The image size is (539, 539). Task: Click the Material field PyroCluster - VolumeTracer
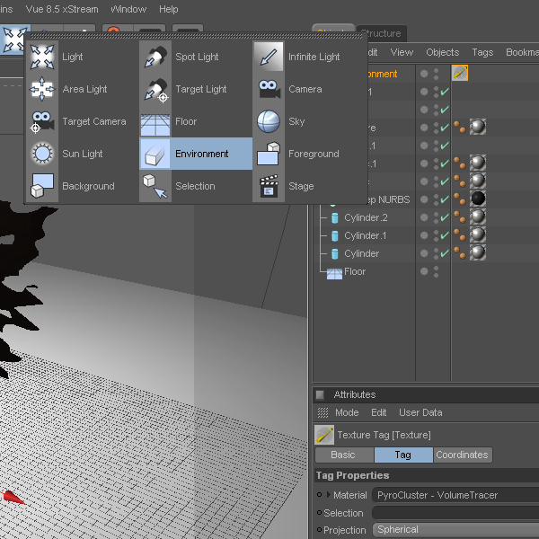(455, 495)
